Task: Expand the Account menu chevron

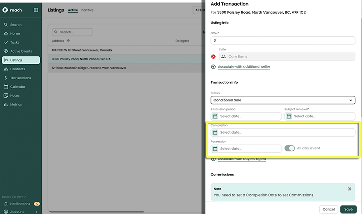Action: [36, 211]
